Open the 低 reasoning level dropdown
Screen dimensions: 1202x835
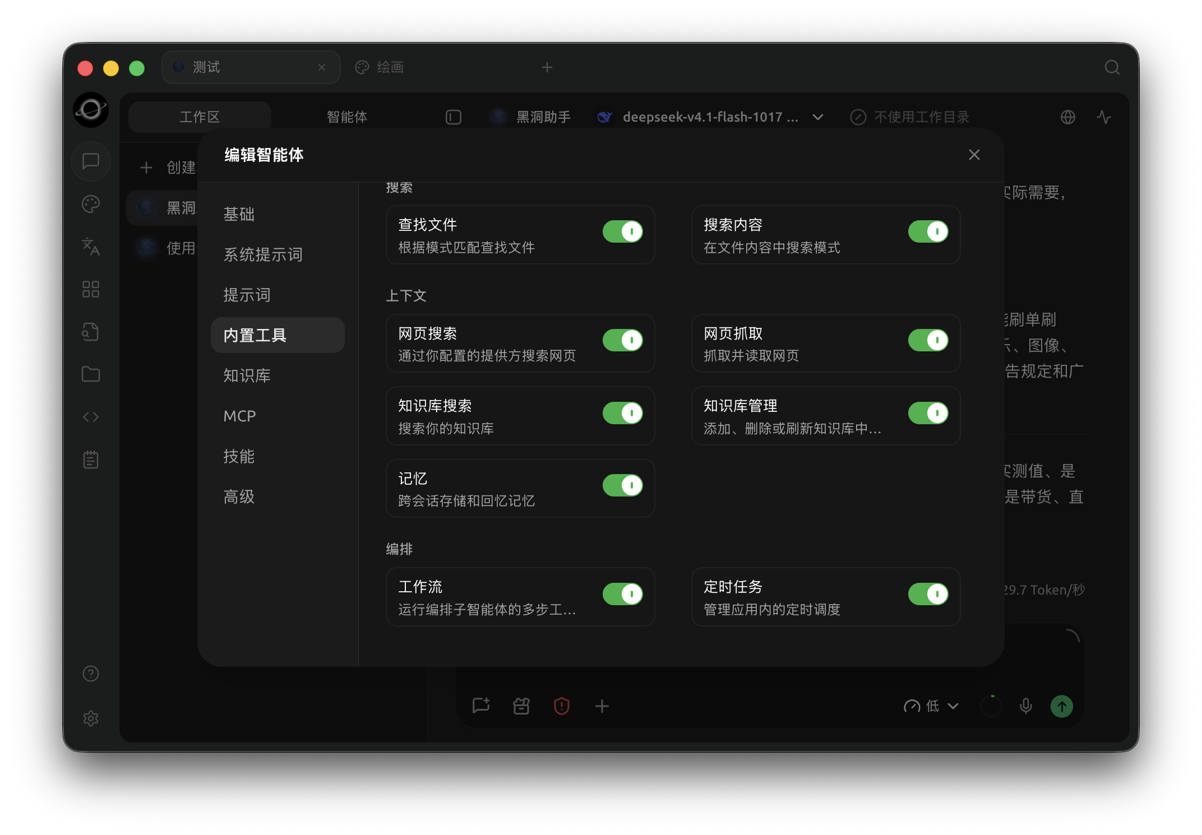click(931, 706)
